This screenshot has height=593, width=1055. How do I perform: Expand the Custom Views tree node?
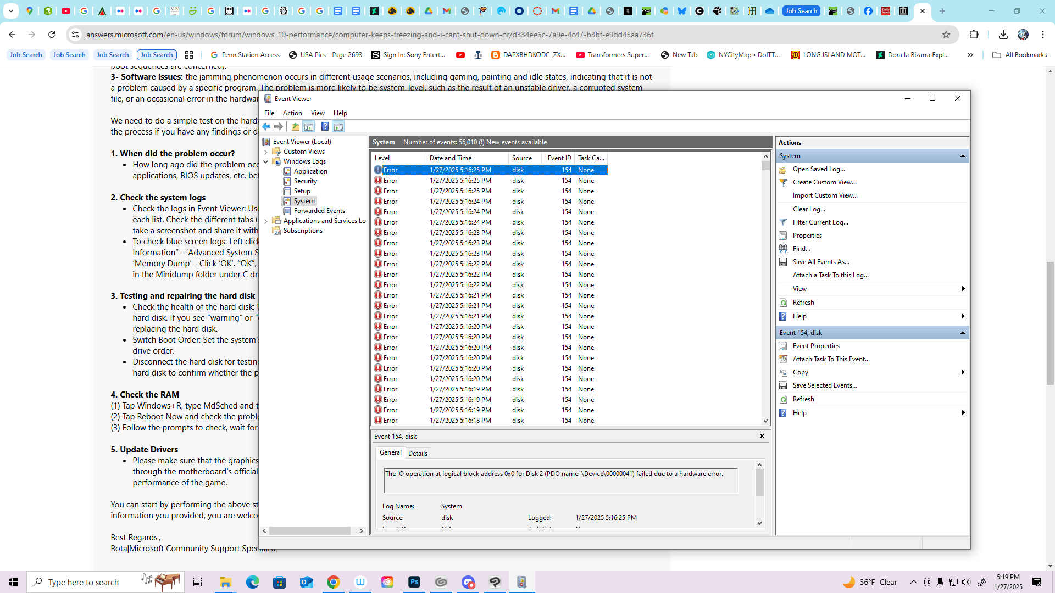[266, 152]
